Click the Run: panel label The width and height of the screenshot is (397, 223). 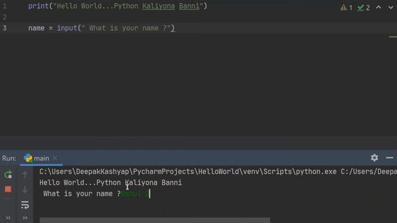click(x=9, y=159)
